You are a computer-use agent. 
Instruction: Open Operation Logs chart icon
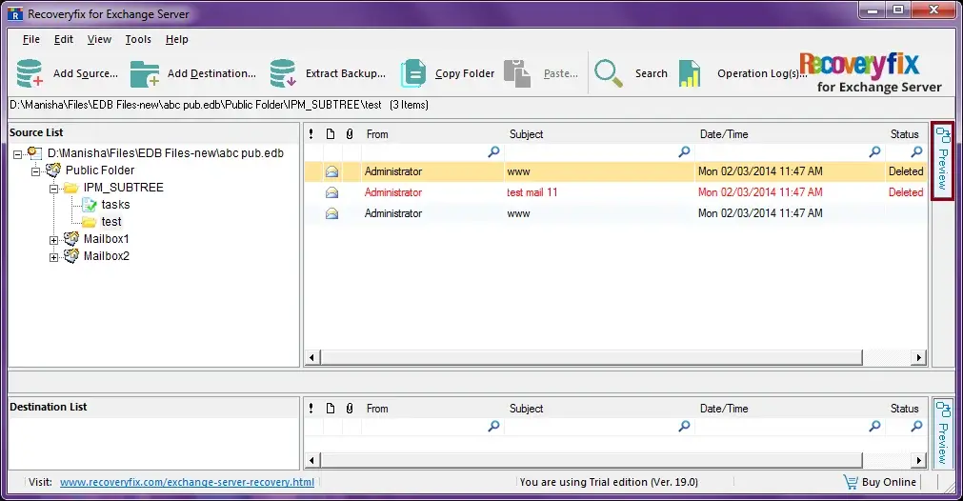(x=691, y=73)
